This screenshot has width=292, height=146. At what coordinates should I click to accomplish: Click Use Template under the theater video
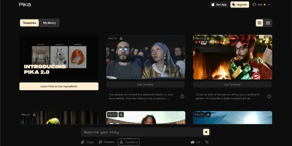click(x=145, y=84)
